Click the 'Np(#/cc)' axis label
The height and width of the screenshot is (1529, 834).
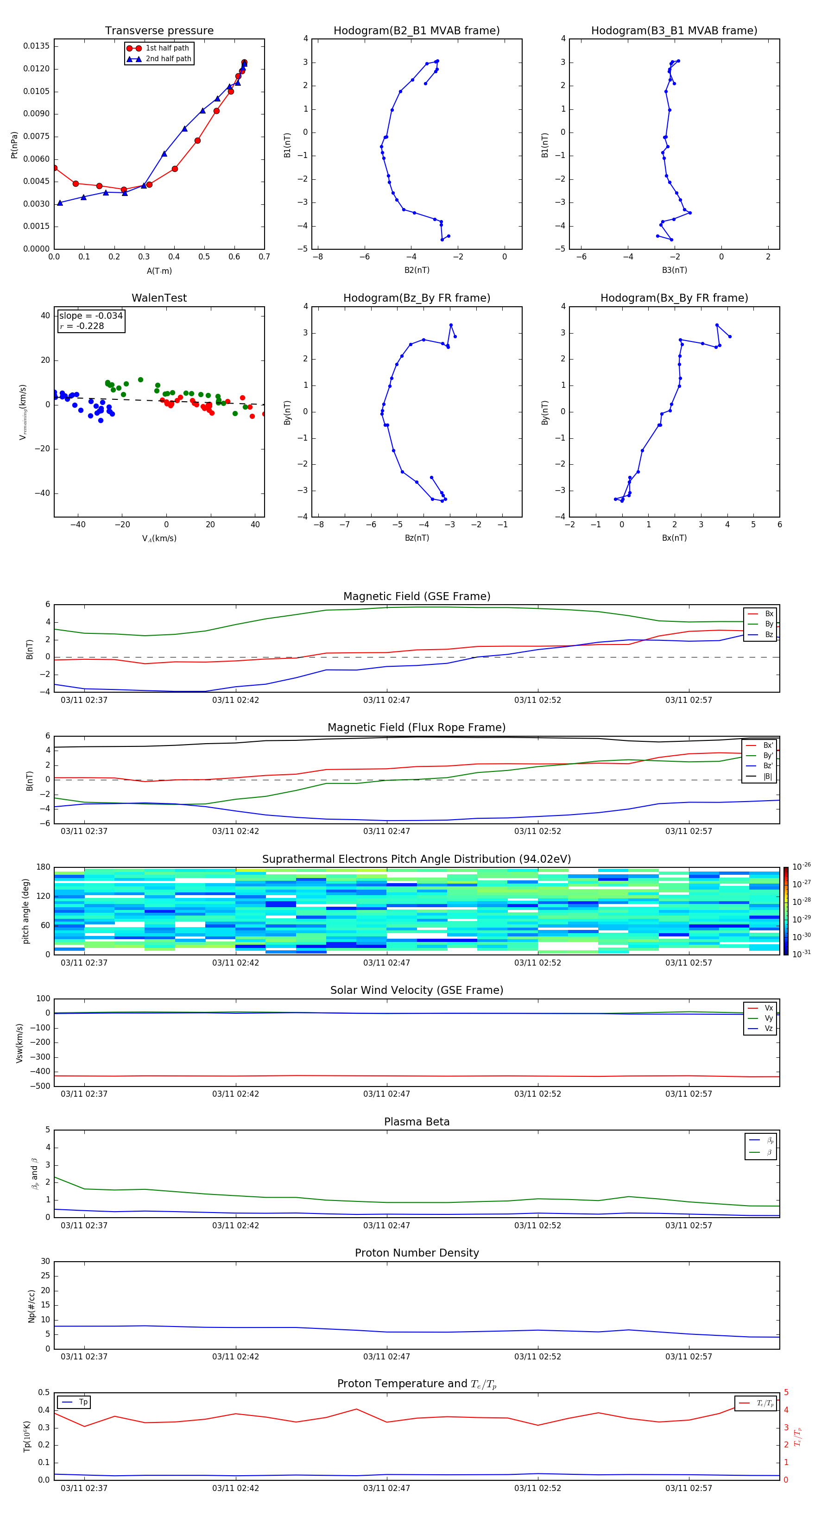click(32, 1305)
